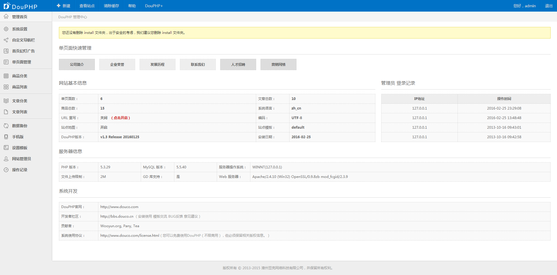Image resolution: width=557 pixels, height=275 pixels.
Task: Click the phone icon for 手机版
Action: (x=6, y=137)
